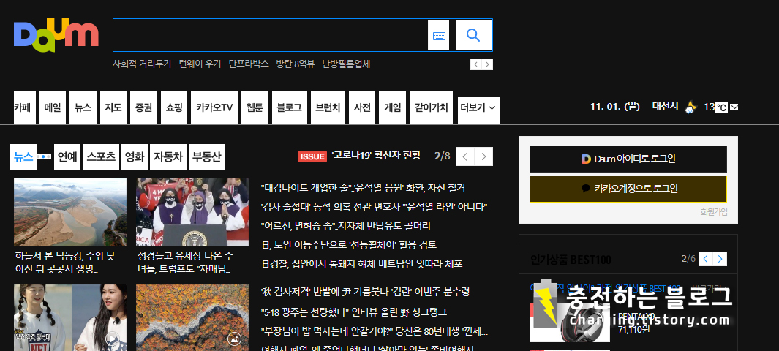Screen dimensions: 779x351
Task: Open headline '秋 검사저격' 반발
Action: pos(365,292)
